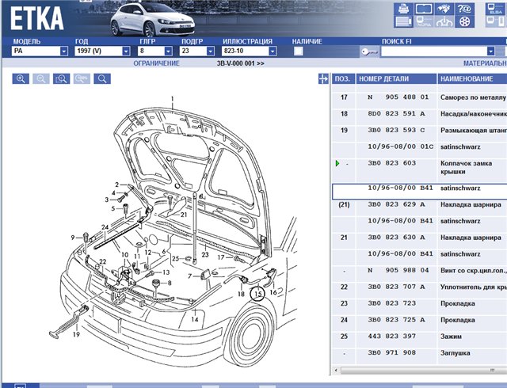507x388 pixels.
Task: Click the greyed 100% zoom icon
Action: click(x=82, y=79)
